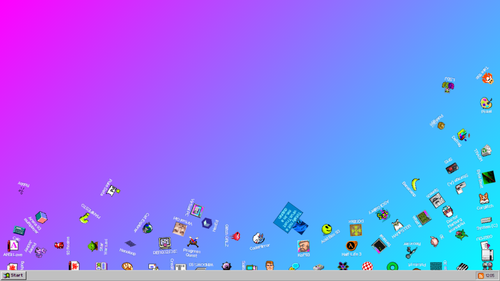Screen dimensions: 500x281
Task: Open the Virtual PC icon
Action: point(197,211)
